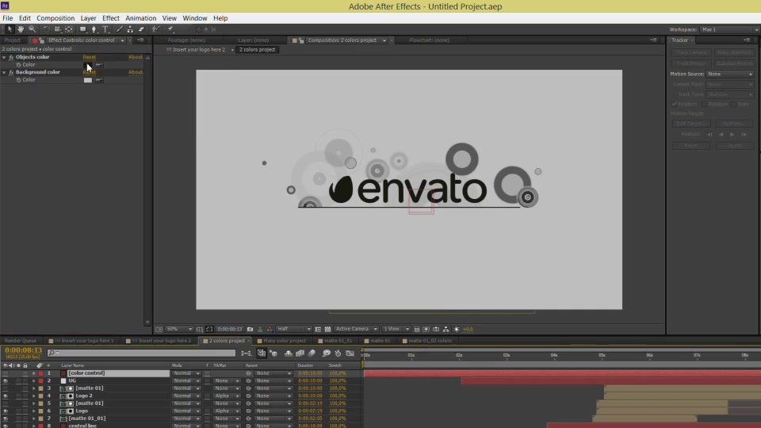
Task: Select the Zoom magnifier tool
Action: pos(32,29)
